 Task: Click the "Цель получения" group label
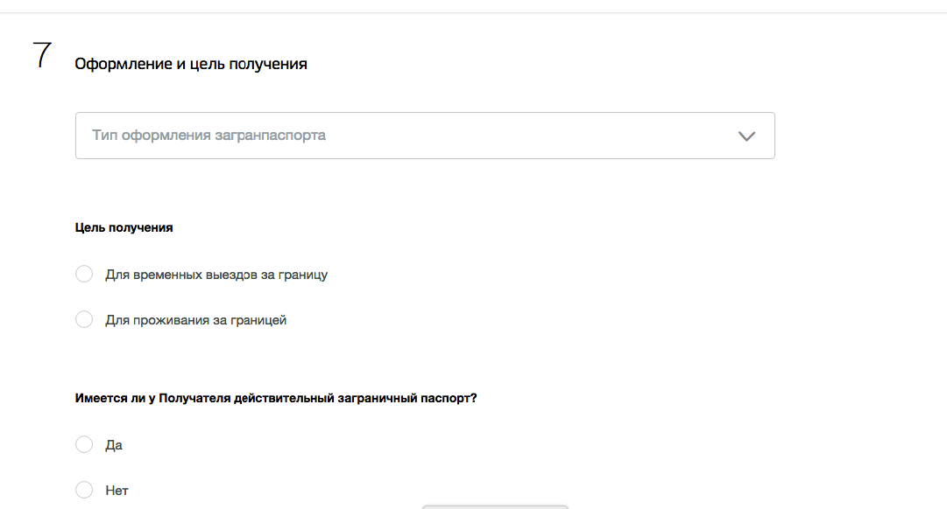click(124, 227)
